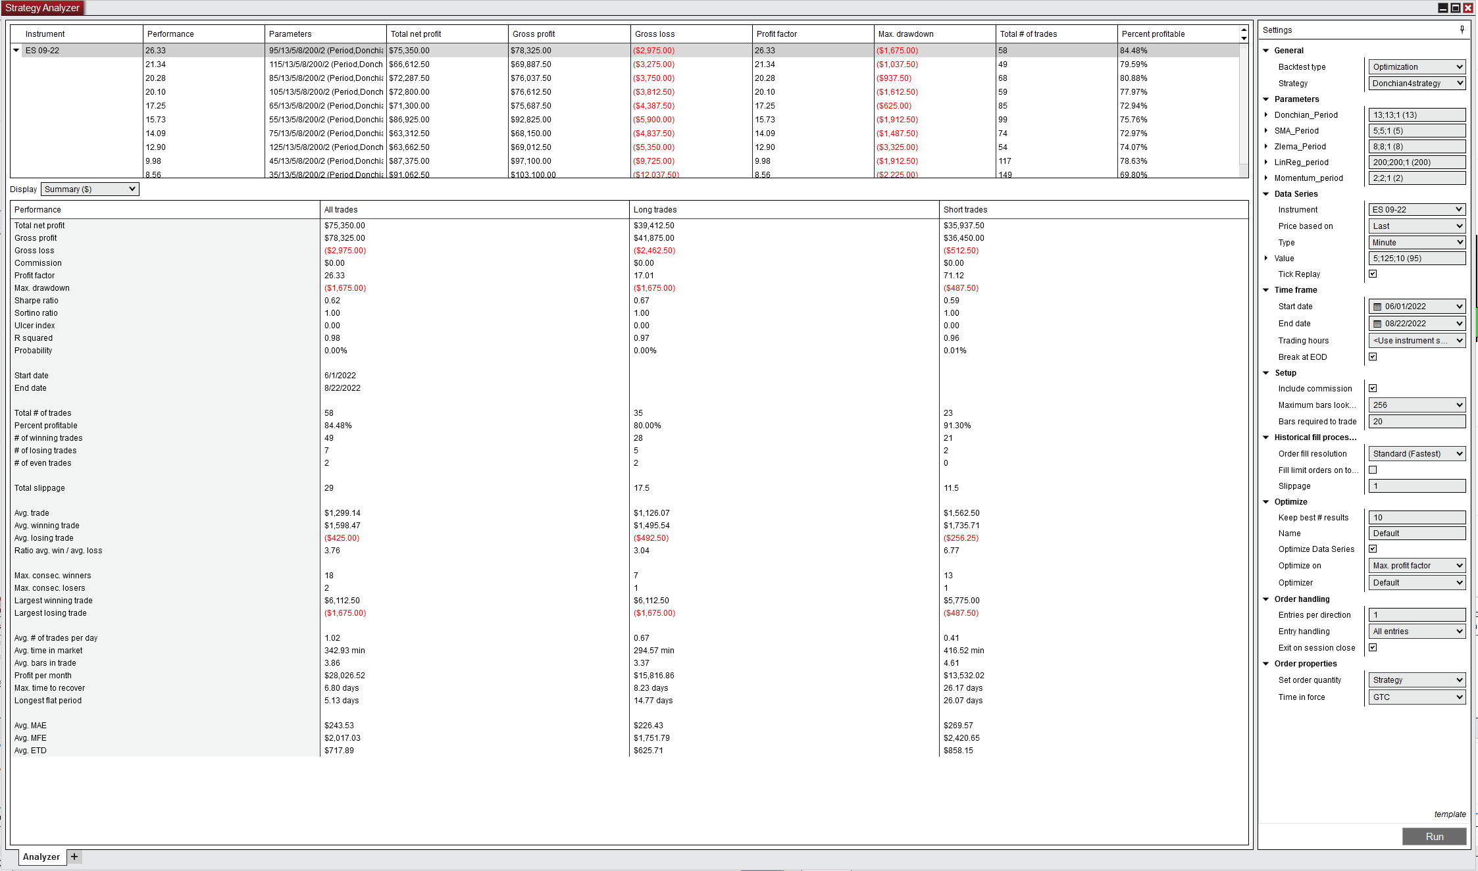
Task: Open the Set order quantity dropdown
Action: (1417, 680)
